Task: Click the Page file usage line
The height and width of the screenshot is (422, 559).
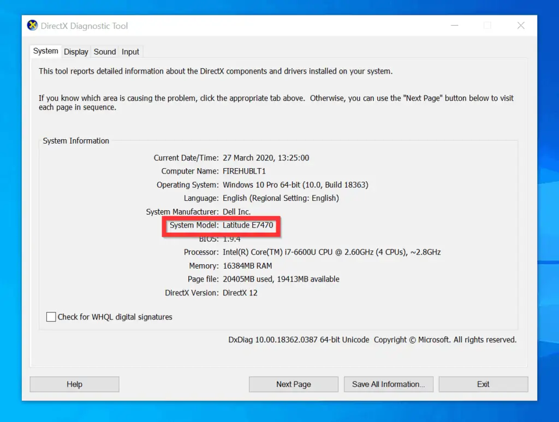Action: (x=281, y=279)
